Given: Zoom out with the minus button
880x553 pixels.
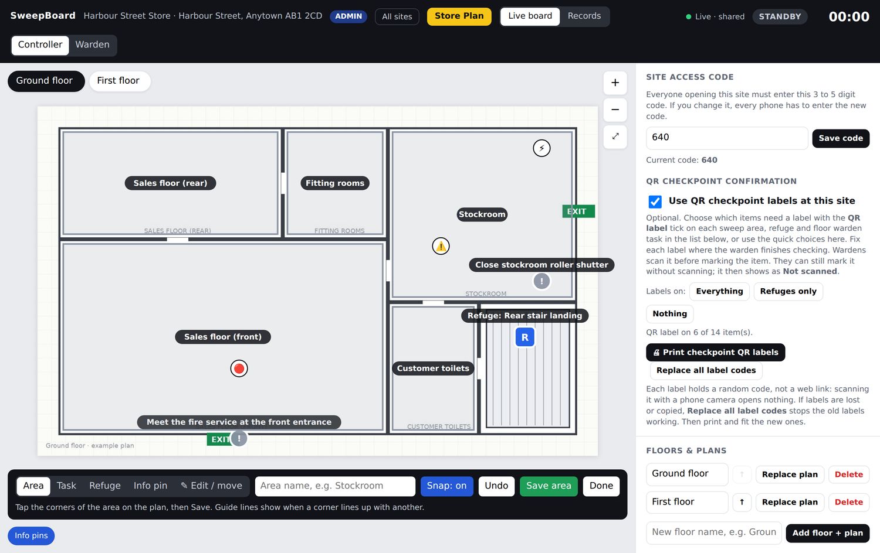Looking at the screenshot, I should (x=615, y=110).
